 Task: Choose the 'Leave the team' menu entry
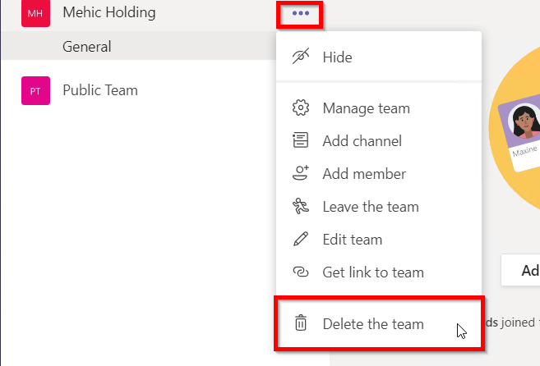pyautogui.click(x=371, y=207)
